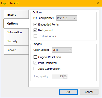
Task: Increase Jpeg quality with up arrow
Action: click(65, 76)
